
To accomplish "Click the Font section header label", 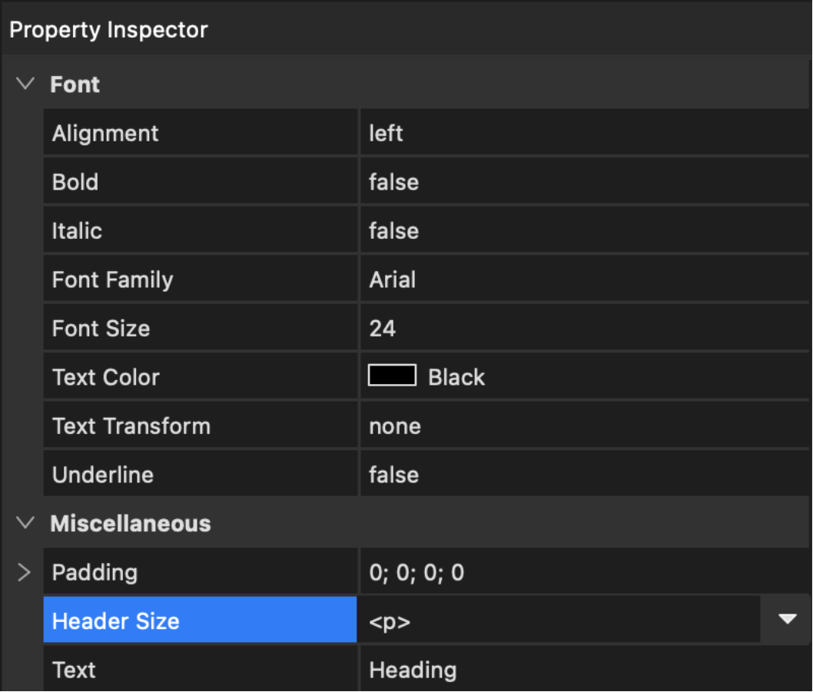I will tap(75, 84).
